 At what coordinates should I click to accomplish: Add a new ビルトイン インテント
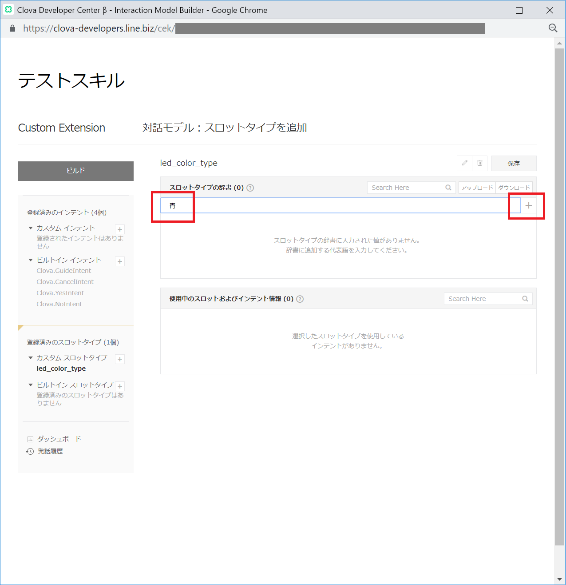120,261
